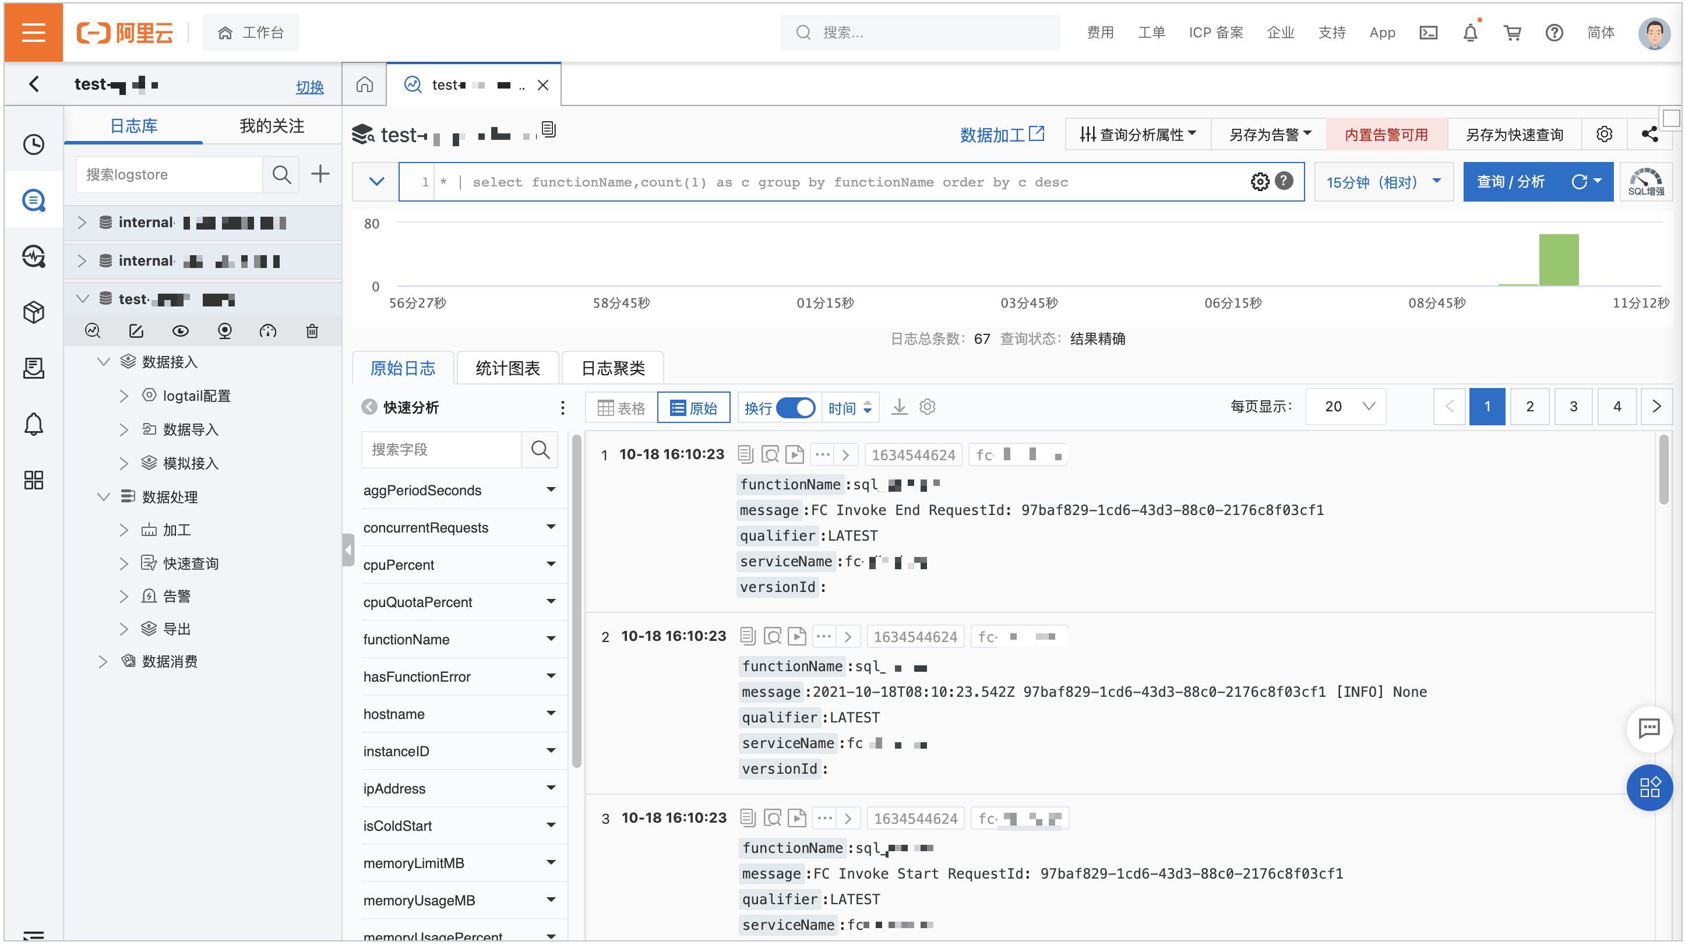
Task: Click the field list vertical scrollbar
Action: click(576, 600)
